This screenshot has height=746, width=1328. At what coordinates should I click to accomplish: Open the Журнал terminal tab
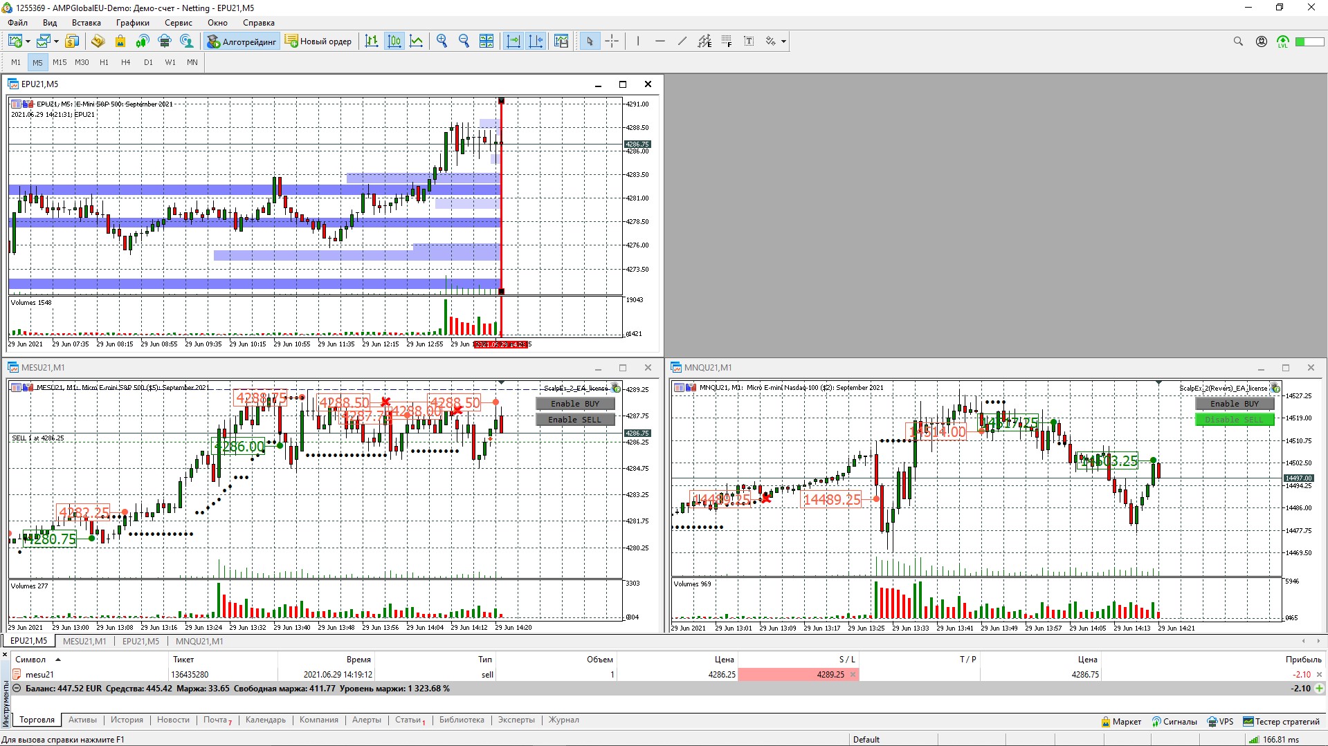(x=564, y=720)
